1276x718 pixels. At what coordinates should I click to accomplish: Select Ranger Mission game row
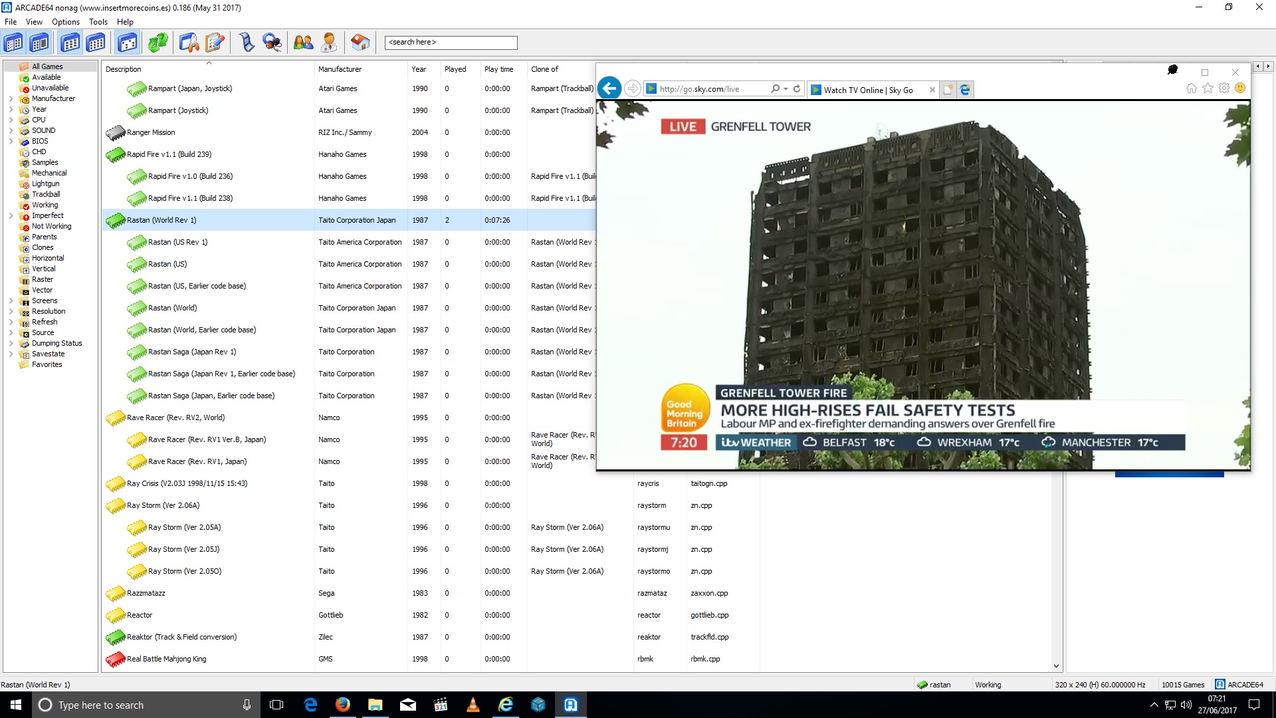pos(349,132)
